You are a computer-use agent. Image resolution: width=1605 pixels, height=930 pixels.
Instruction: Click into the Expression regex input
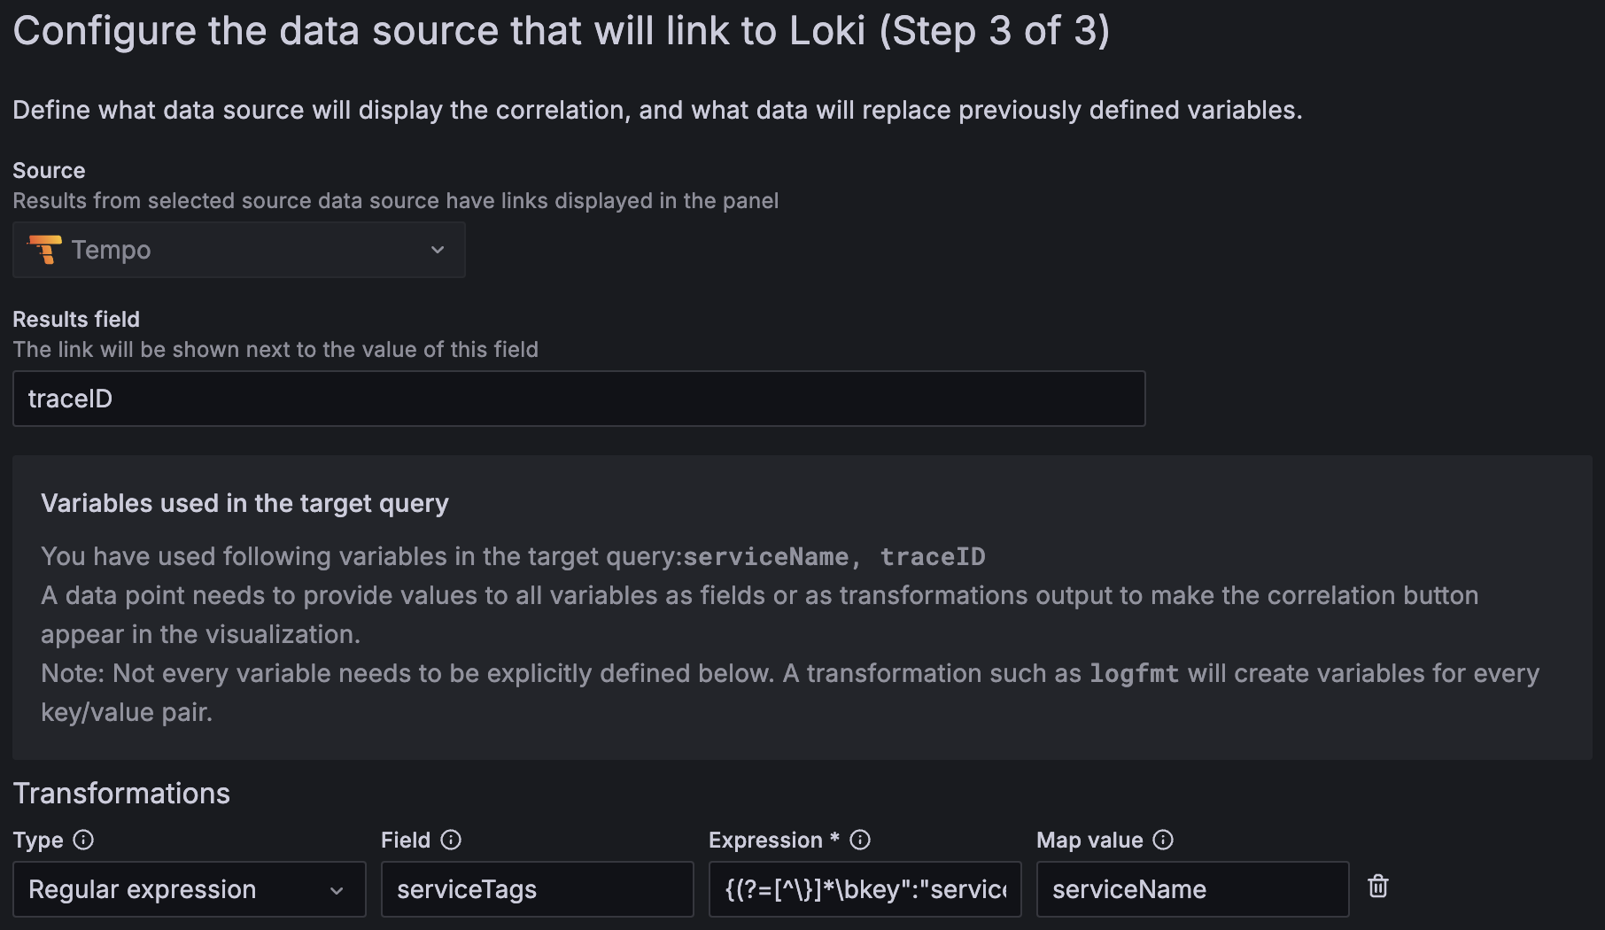point(865,889)
